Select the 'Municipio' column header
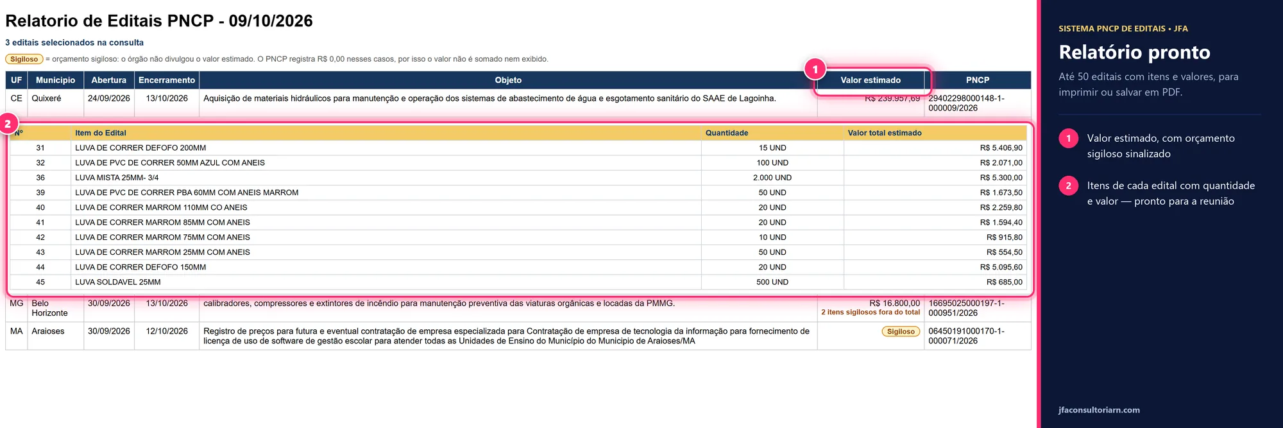 [55, 80]
